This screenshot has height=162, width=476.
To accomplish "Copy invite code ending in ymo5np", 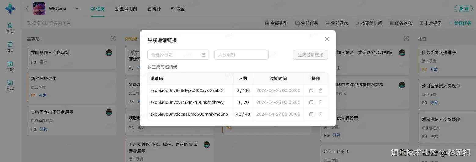I will pyautogui.click(x=311, y=114).
